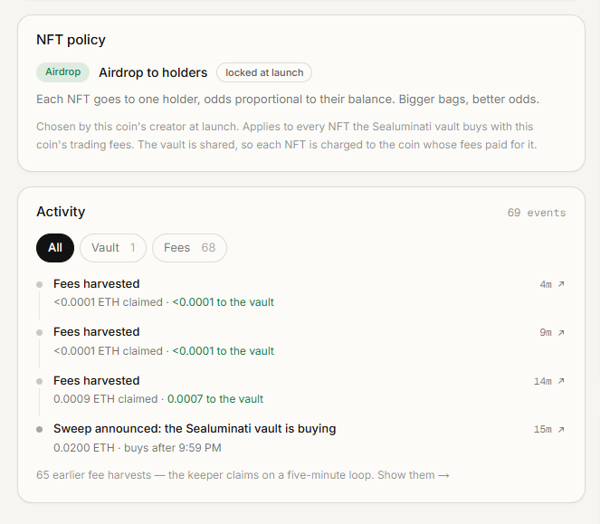Viewport: 600px width, 524px height.
Task: Click the 9m timestamp
Action: coord(546,333)
